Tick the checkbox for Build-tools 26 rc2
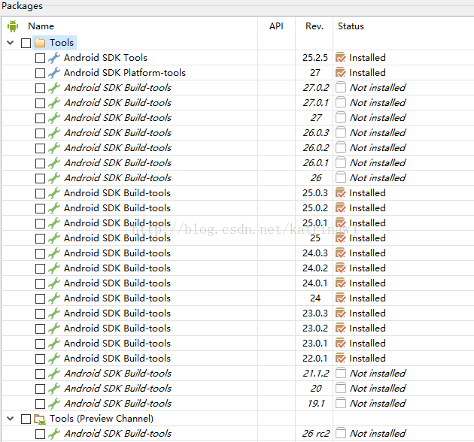The width and height of the screenshot is (474, 442). [x=40, y=434]
